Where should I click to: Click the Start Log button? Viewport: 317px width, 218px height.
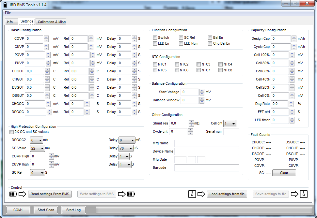click(x=73, y=210)
